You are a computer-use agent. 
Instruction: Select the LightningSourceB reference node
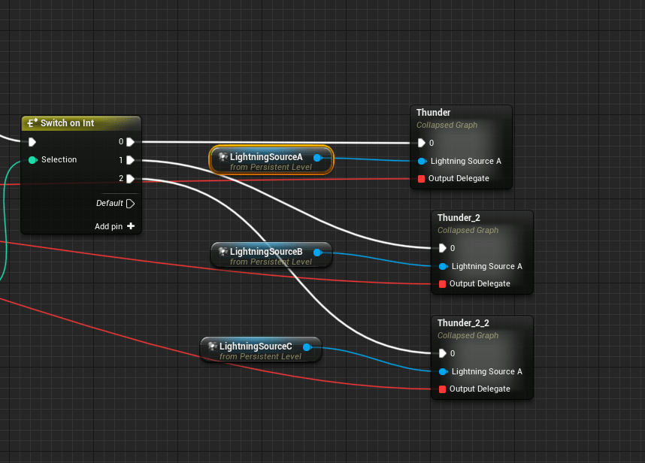(x=266, y=252)
